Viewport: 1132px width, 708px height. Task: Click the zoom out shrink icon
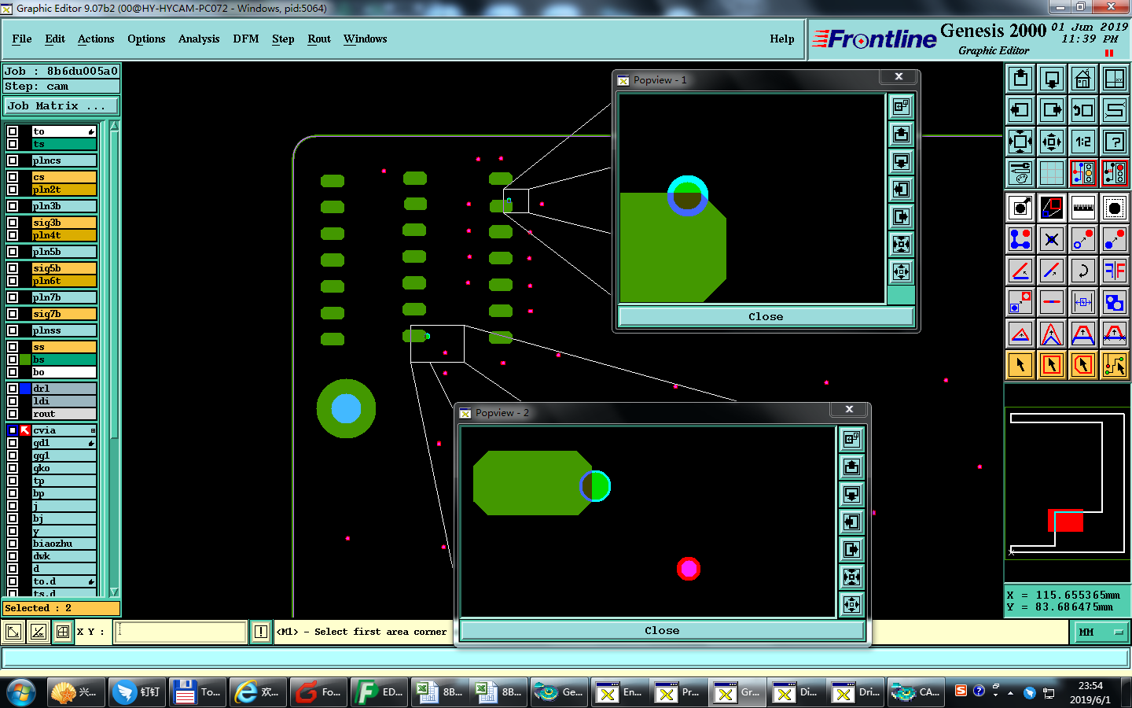pyautogui.click(x=1052, y=142)
